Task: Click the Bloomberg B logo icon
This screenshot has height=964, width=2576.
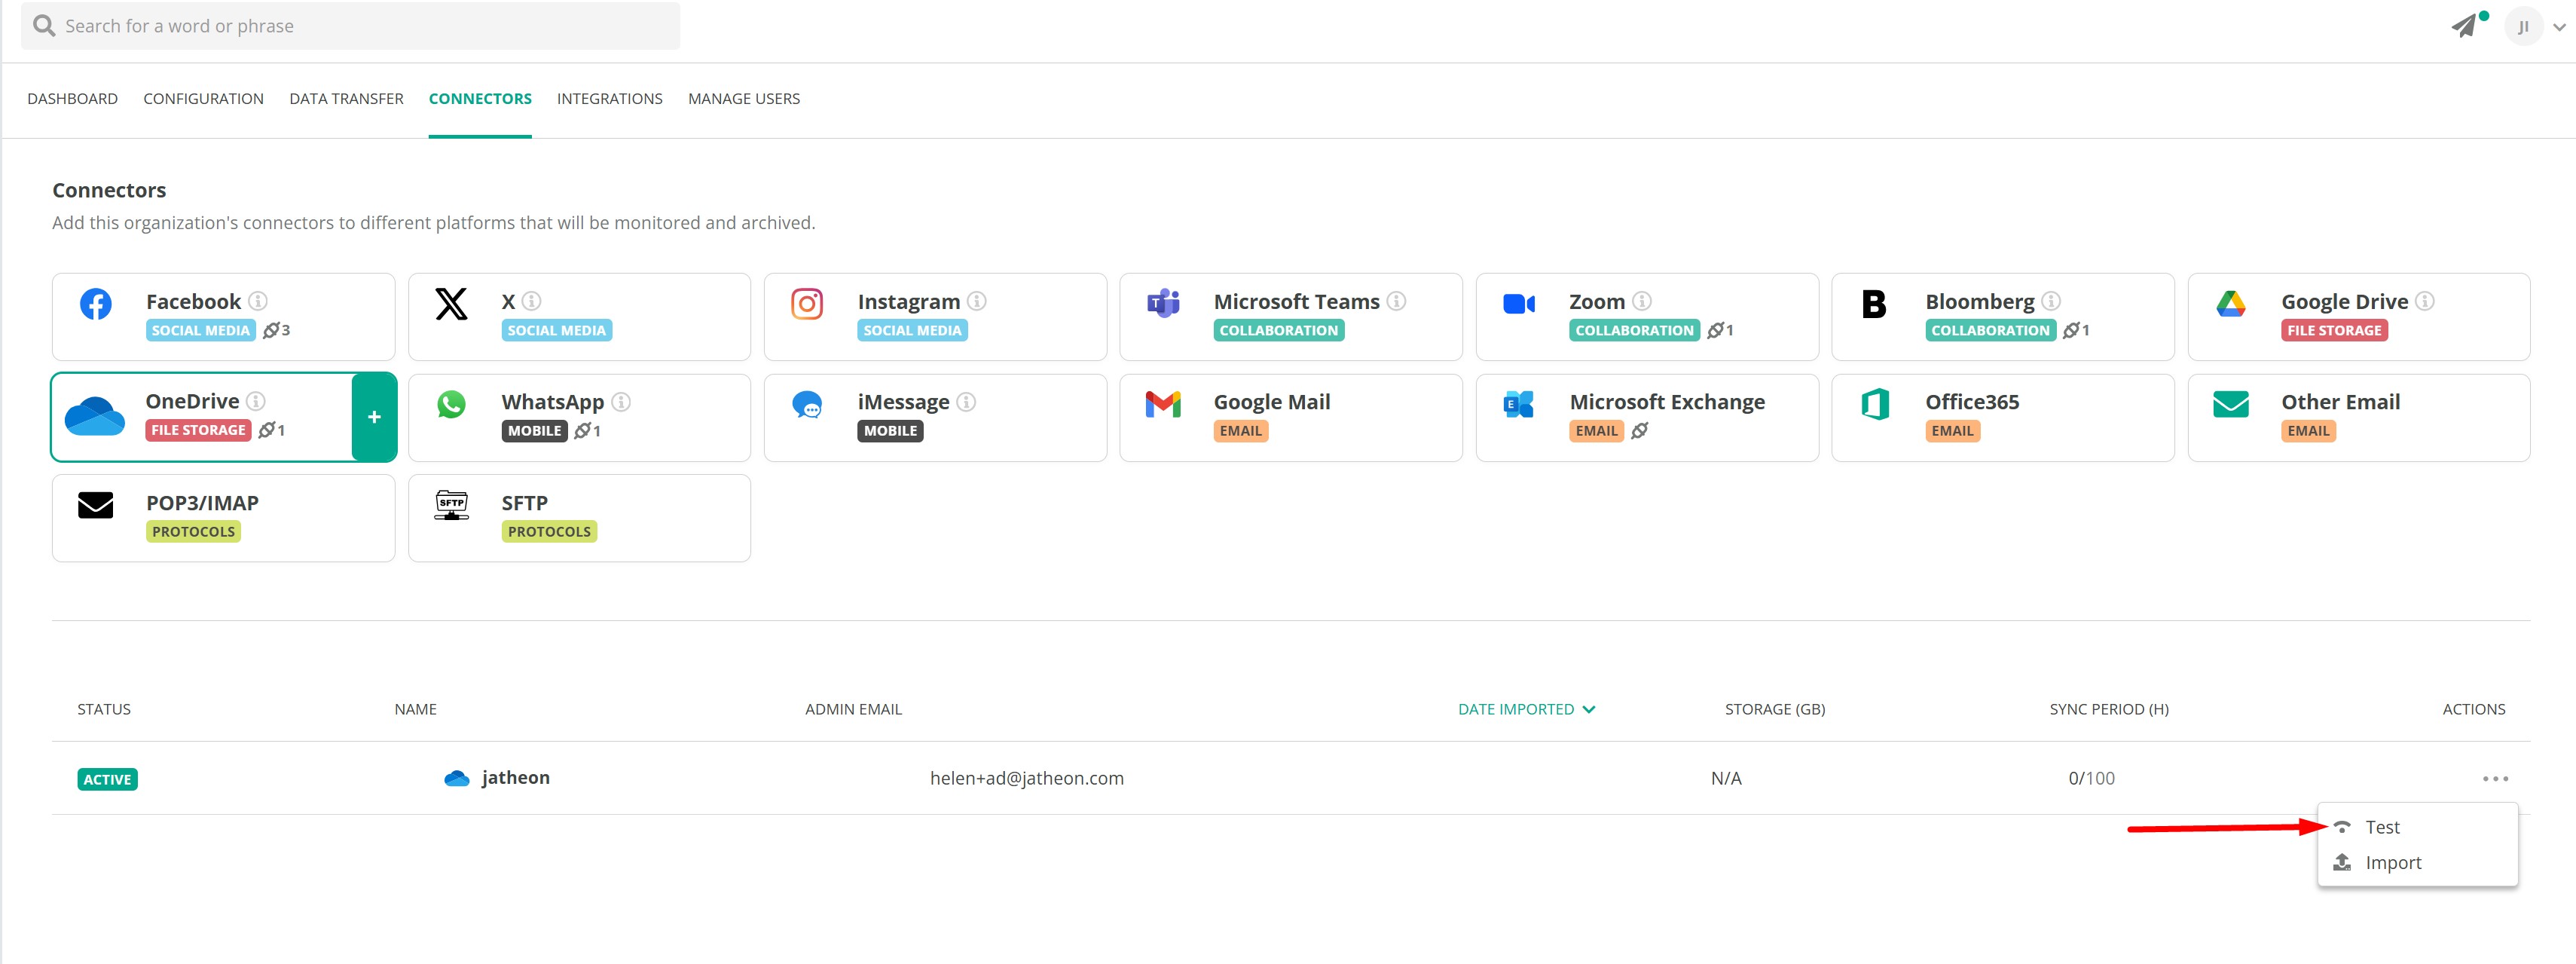Action: coord(1874,304)
